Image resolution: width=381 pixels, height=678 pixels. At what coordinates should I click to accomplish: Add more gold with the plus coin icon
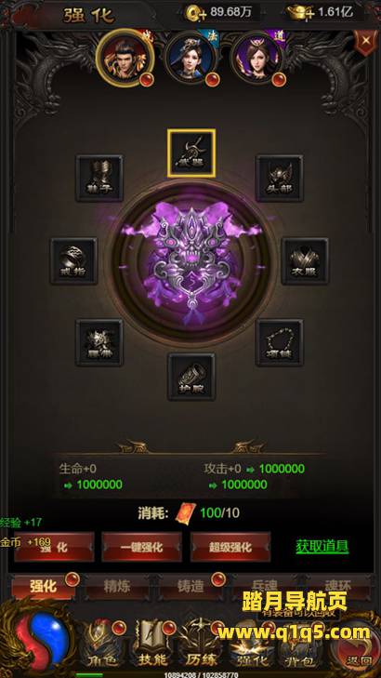pos(192,14)
